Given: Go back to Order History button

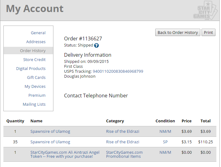Looking at the screenshot, I should (x=178, y=32).
